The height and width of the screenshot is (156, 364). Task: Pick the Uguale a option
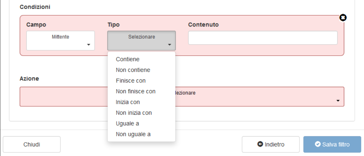(x=127, y=123)
